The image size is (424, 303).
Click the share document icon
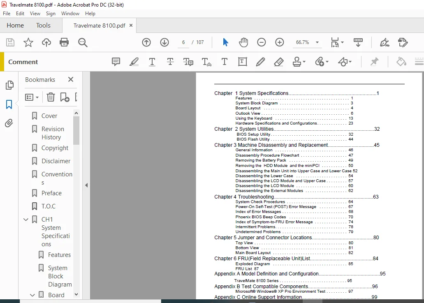tap(403, 42)
